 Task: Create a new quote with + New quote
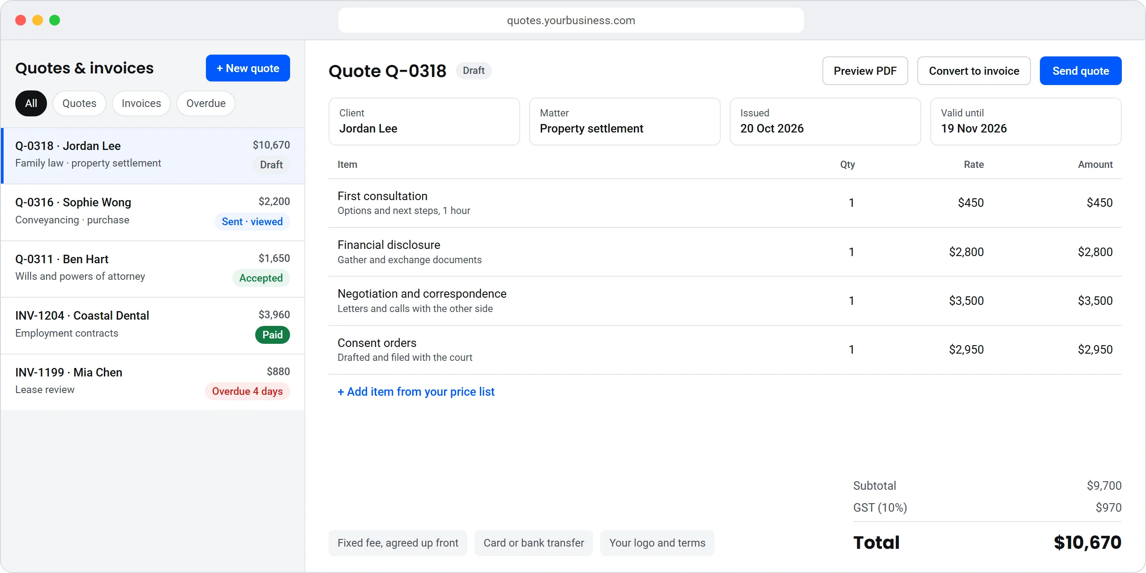[x=248, y=68]
